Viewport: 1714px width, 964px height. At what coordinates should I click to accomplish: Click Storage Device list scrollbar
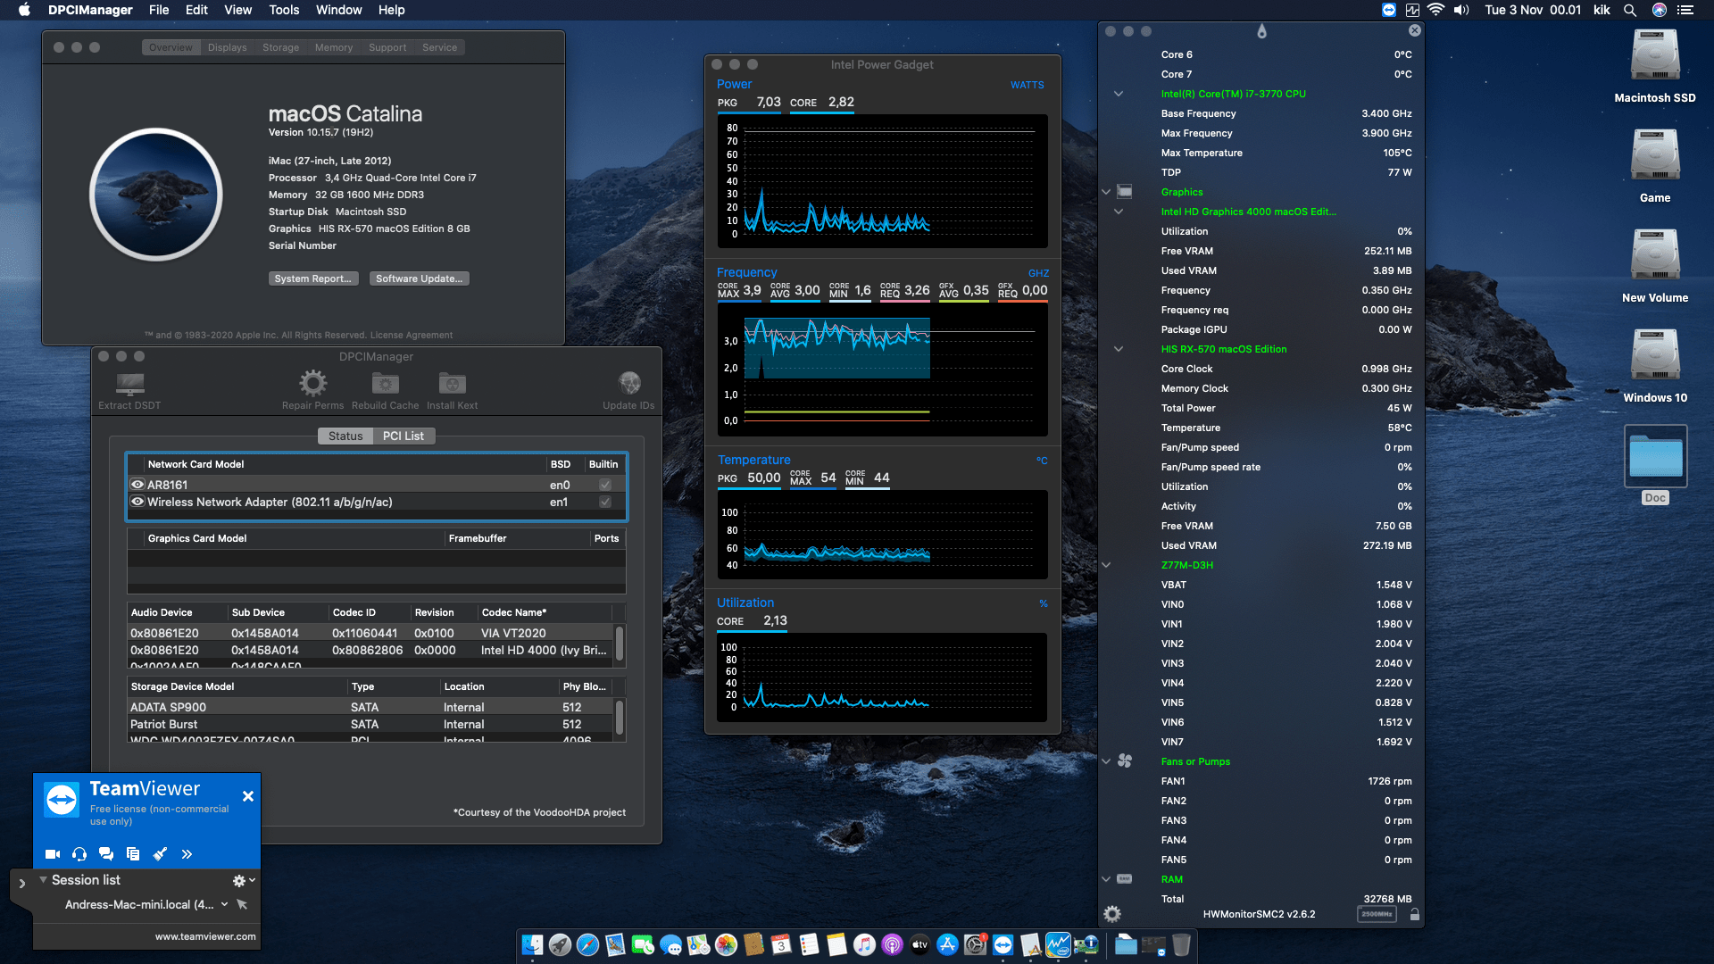(x=620, y=717)
